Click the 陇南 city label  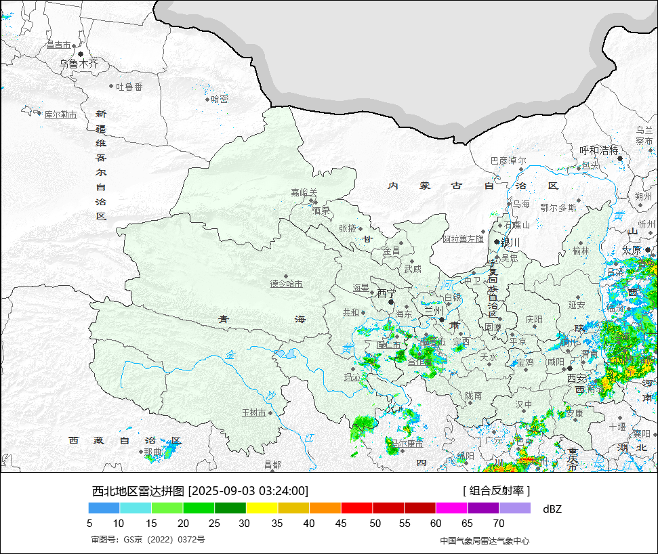pyautogui.click(x=474, y=396)
